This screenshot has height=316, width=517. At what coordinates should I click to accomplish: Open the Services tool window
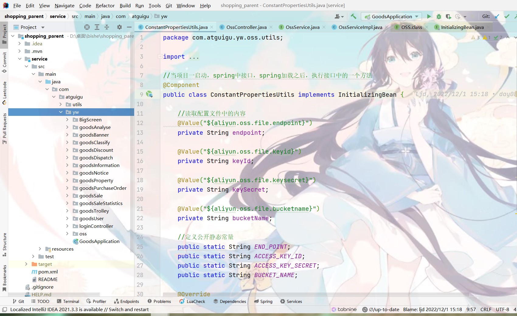coord(291,301)
